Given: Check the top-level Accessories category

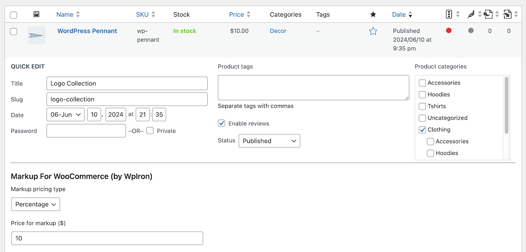Looking at the screenshot, I should click(x=423, y=83).
